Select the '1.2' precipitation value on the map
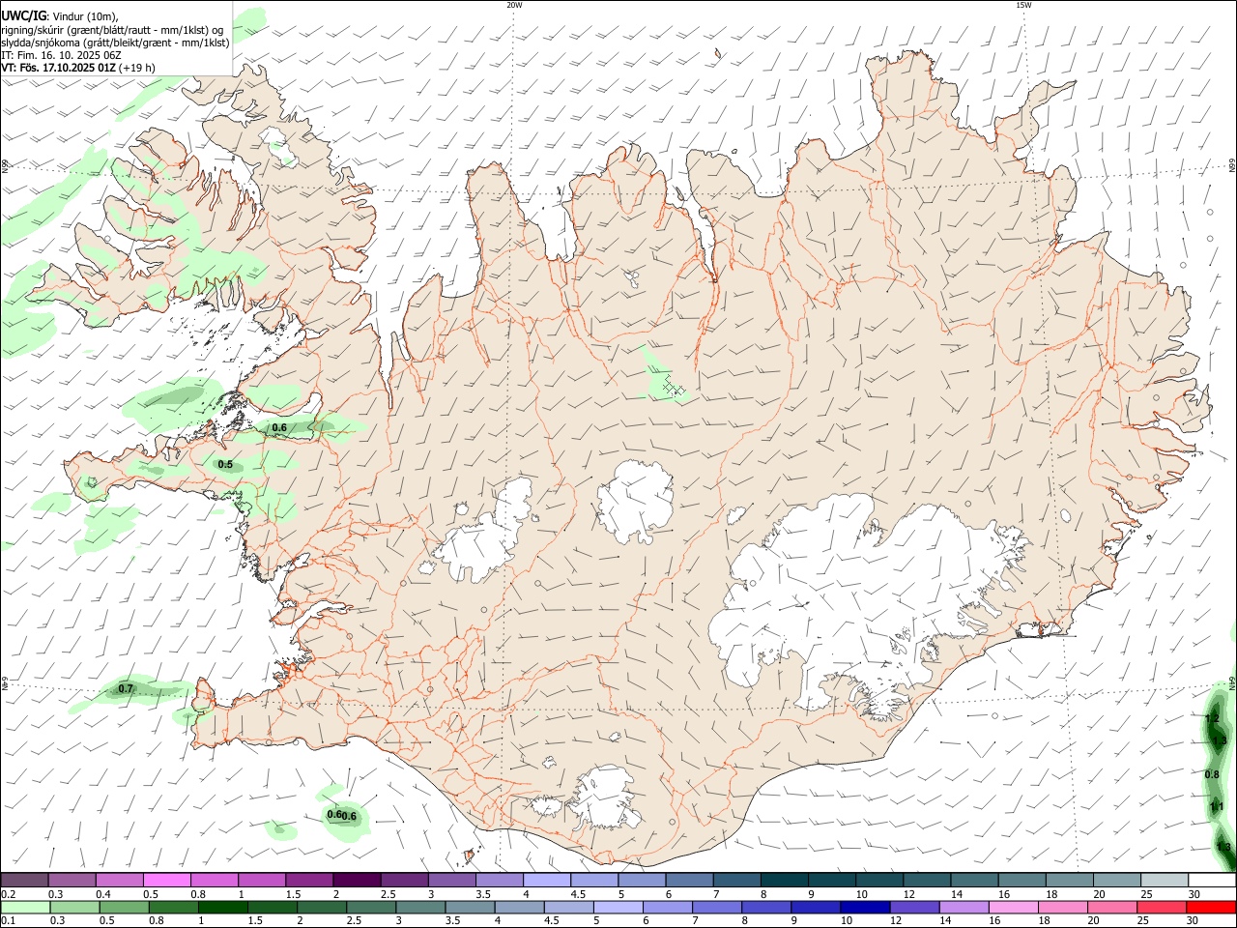The height and width of the screenshot is (928, 1237). tap(1212, 719)
